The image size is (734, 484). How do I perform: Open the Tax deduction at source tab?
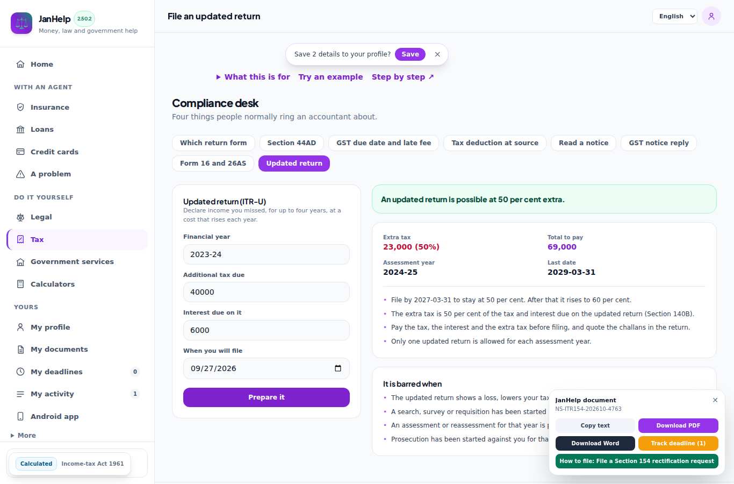pyautogui.click(x=495, y=143)
